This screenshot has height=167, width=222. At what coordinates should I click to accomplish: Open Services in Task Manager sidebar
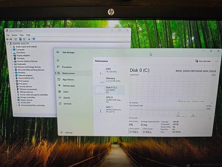tap(68, 103)
